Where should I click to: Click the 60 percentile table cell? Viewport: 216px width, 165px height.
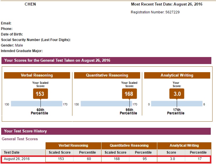pyautogui.click(x=89, y=159)
